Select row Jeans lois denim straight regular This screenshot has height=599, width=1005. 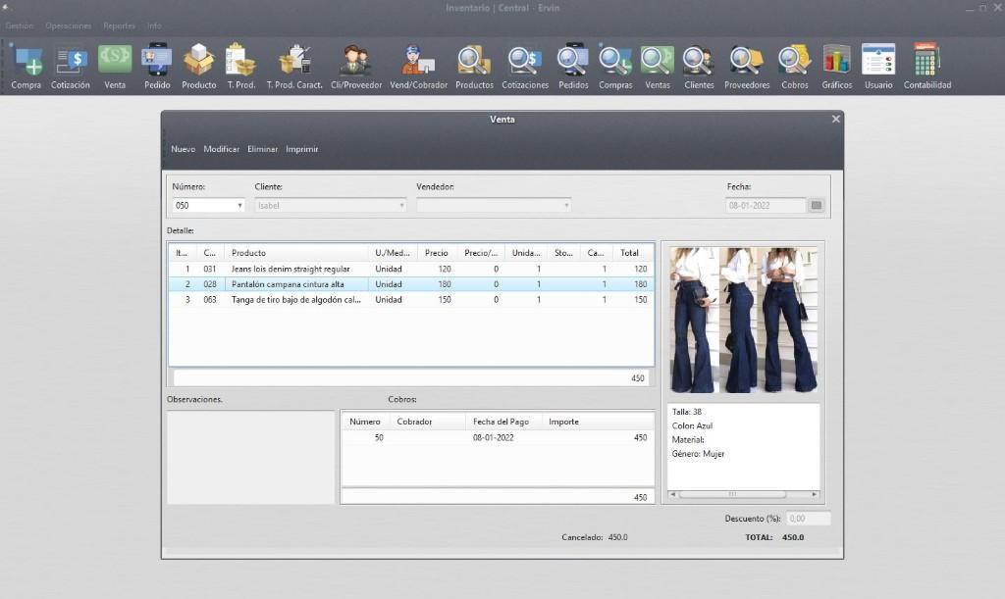411,269
